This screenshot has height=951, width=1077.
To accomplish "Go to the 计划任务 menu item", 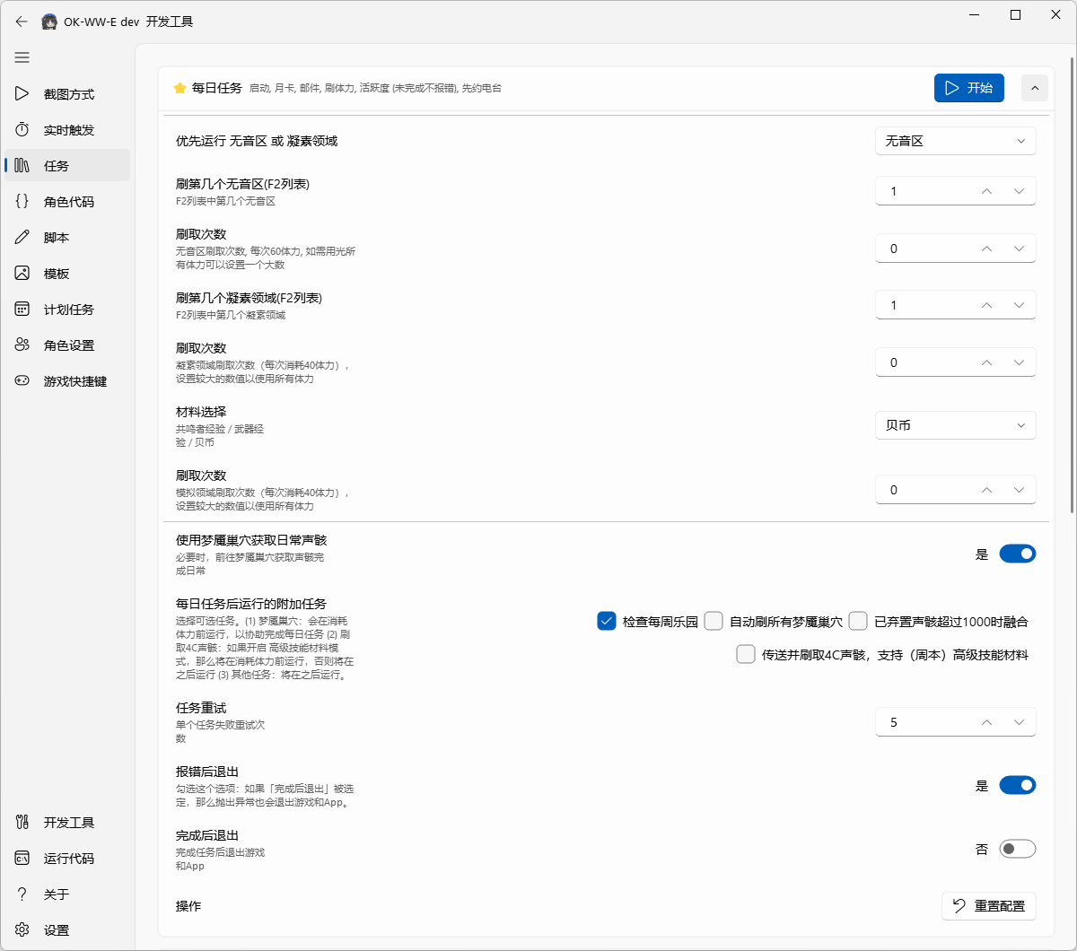I will 67,310.
